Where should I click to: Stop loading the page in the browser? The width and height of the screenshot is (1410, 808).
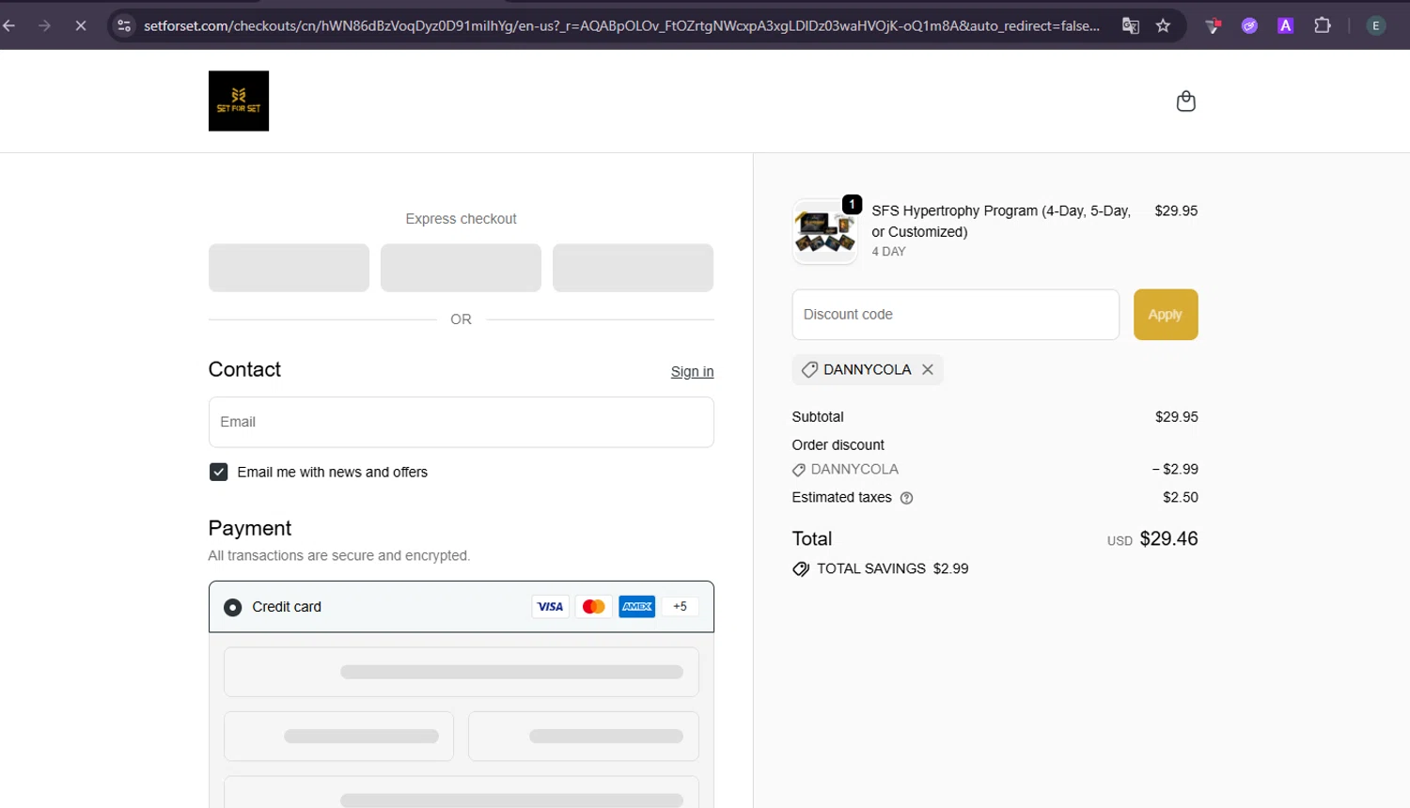point(81,25)
